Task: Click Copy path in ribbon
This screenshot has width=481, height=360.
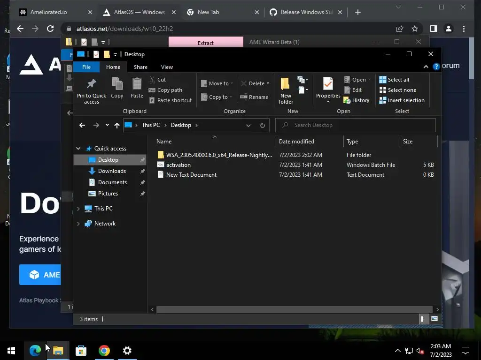Action: [166, 90]
